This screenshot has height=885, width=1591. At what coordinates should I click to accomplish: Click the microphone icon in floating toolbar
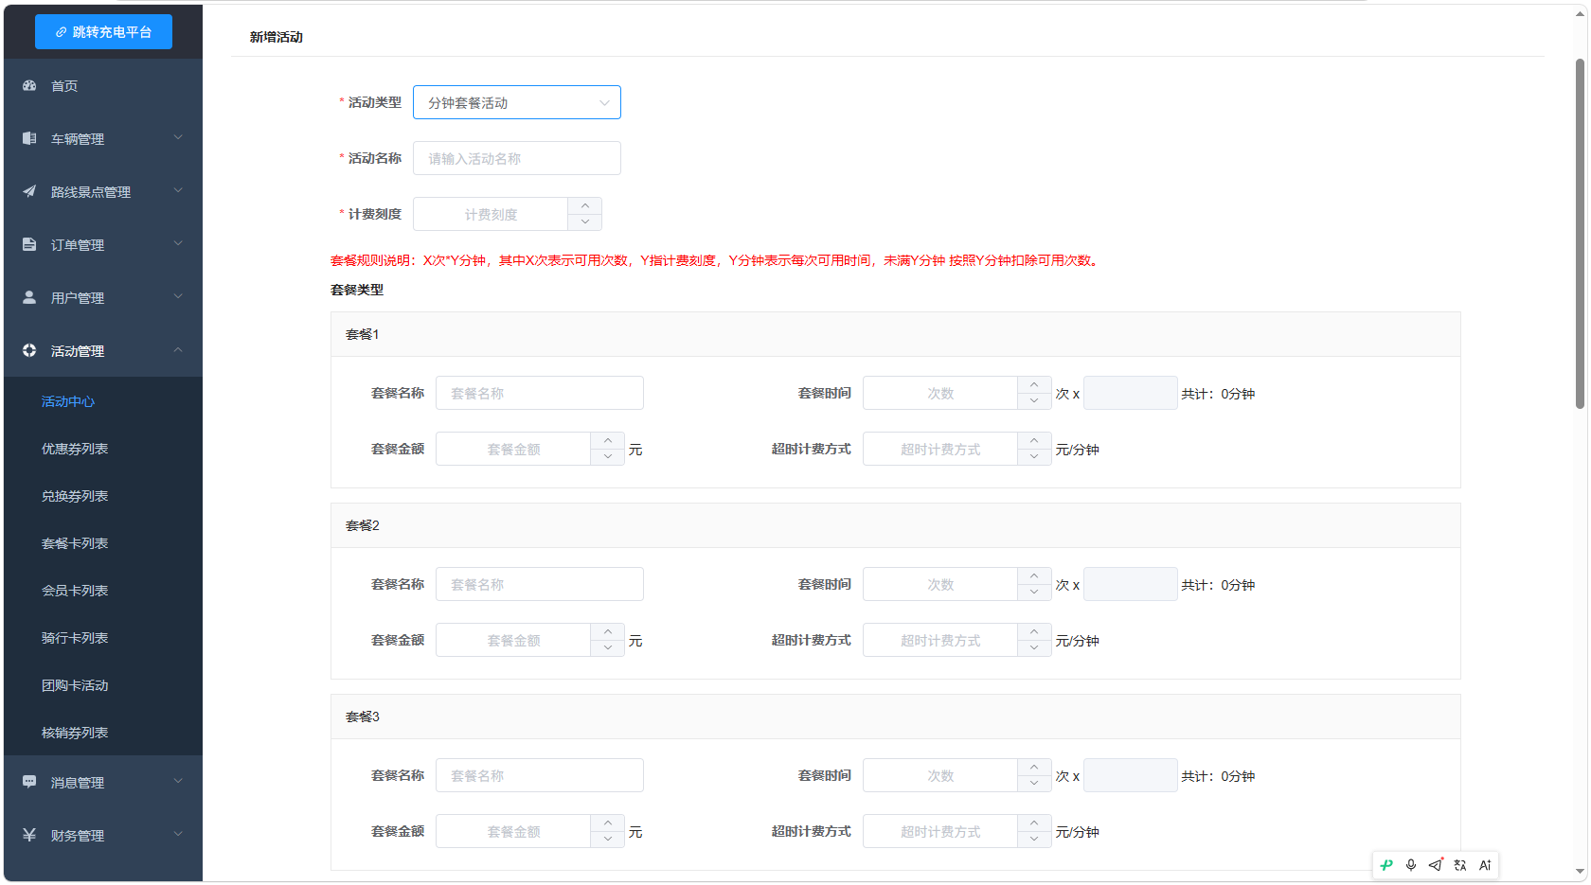tap(1411, 865)
